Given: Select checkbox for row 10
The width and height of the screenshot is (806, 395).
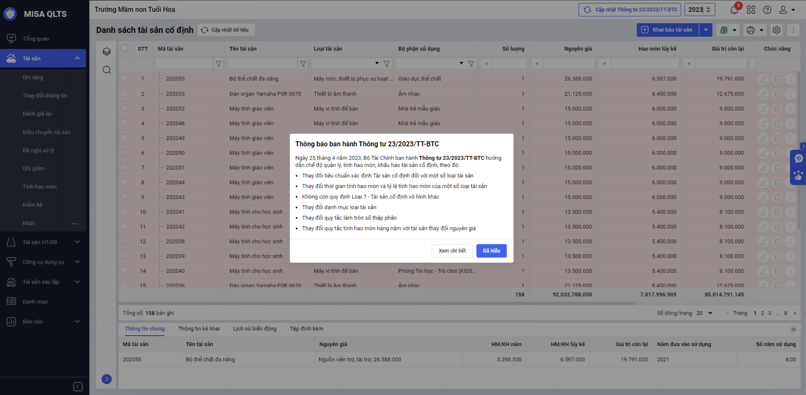Looking at the screenshot, I should click(125, 211).
